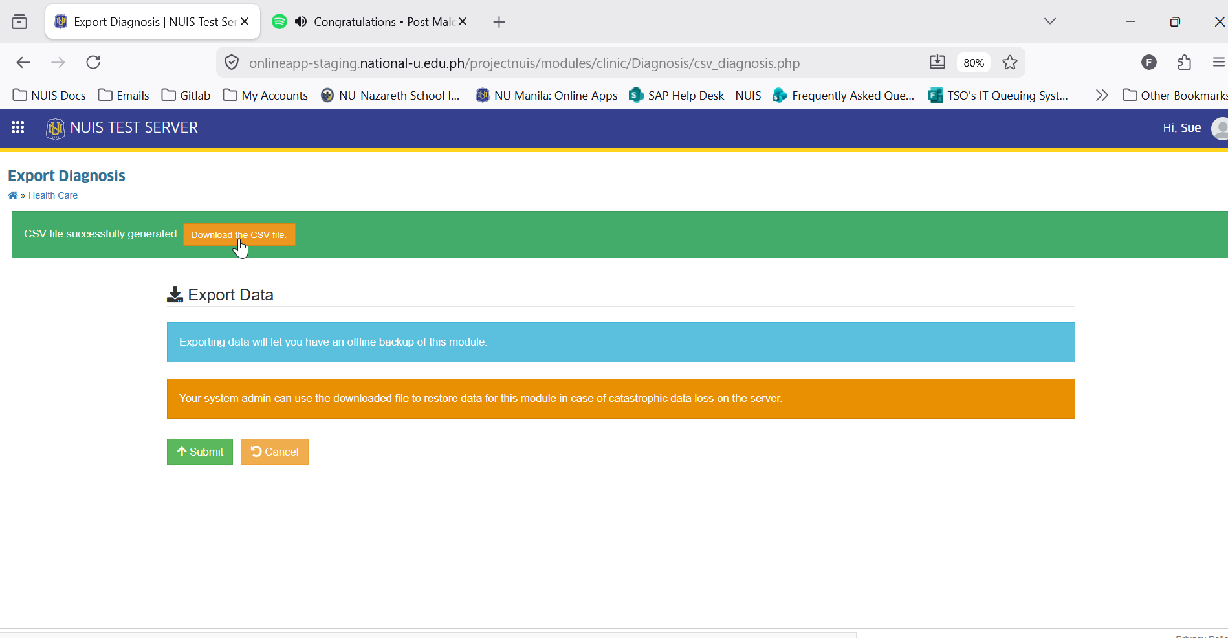
Task: Open My Accounts bookmark folder
Action: point(265,95)
